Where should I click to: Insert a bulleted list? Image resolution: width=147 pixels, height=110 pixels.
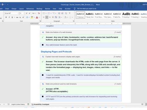coord(44,13)
